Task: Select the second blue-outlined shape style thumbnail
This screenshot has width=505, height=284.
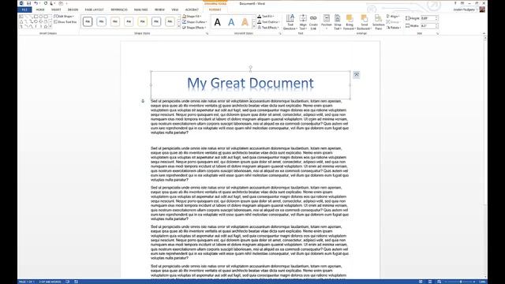Action: (x=101, y=21)
